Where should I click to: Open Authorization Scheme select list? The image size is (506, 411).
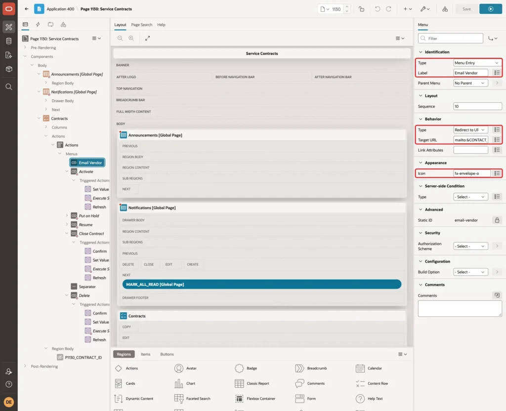[x=470, y=246]
